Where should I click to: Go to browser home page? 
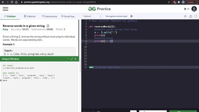(16, 2)
